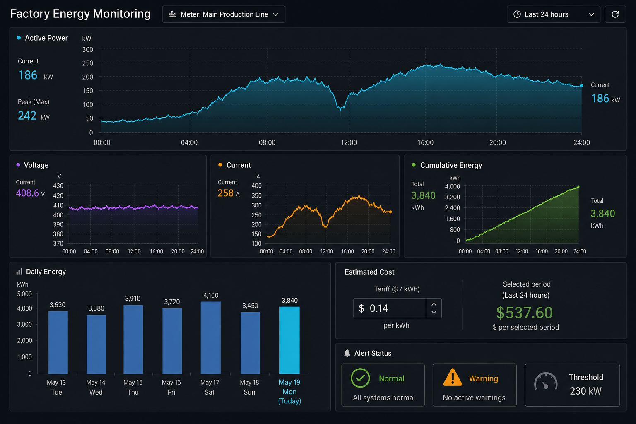Select the May 16 Fri bar
Screen dimensions: 636x424
[172, 341]
